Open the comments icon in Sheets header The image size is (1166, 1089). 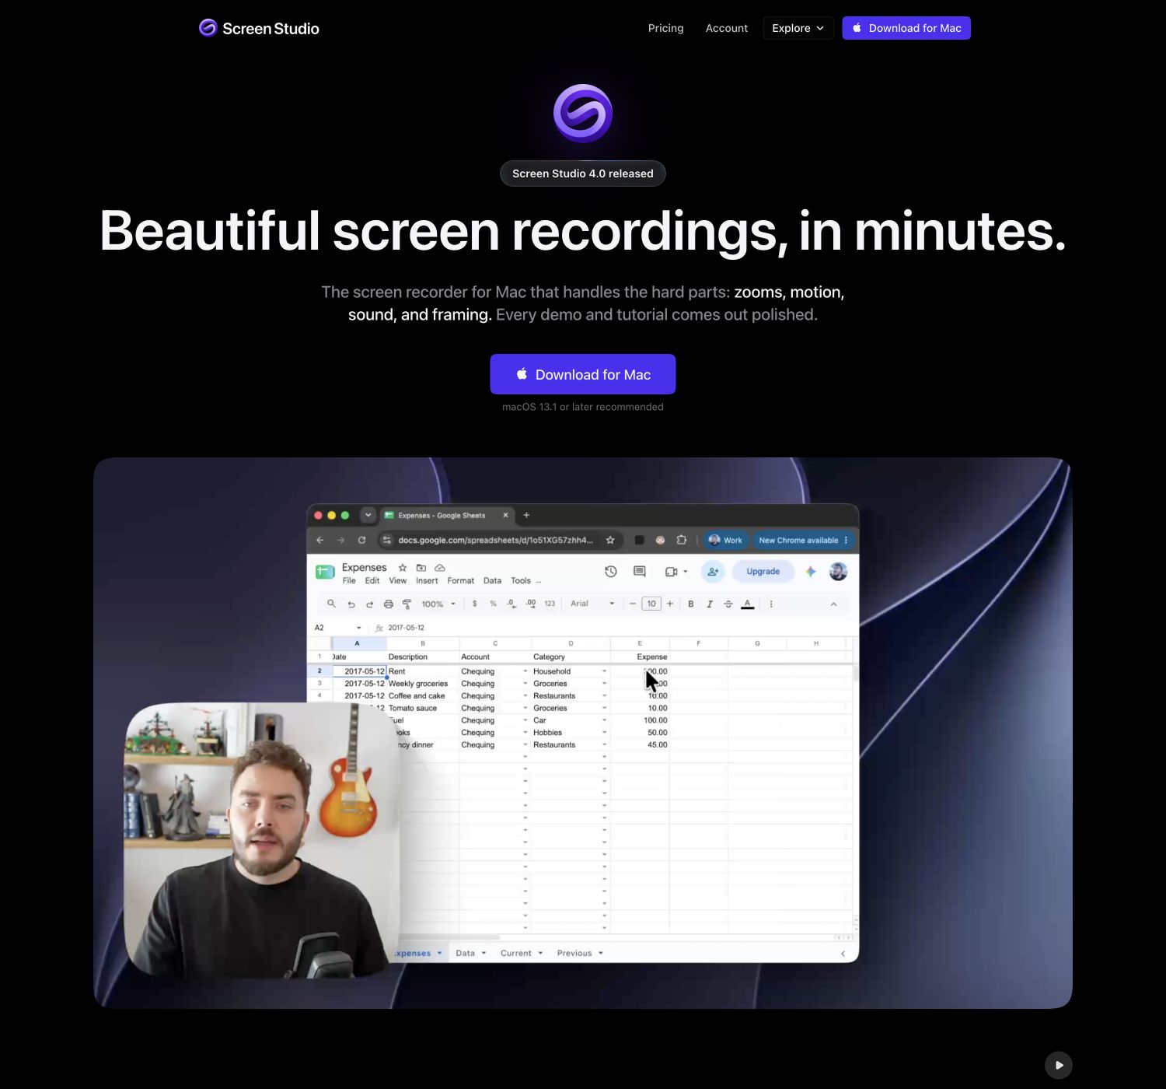click(x=640, y=572)
